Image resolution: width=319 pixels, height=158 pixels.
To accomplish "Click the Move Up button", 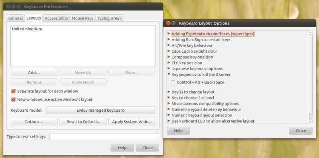I will 83,73.
